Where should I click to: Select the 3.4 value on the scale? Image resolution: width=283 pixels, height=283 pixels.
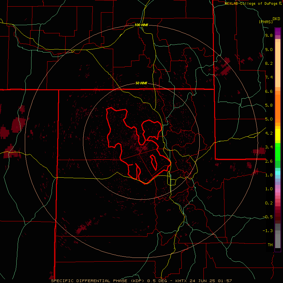point(269,147)
